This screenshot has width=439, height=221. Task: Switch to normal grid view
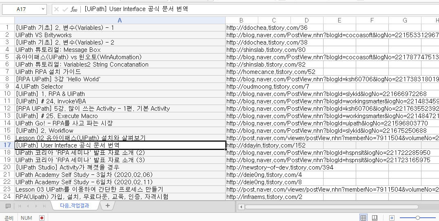(x=364, y=218)
